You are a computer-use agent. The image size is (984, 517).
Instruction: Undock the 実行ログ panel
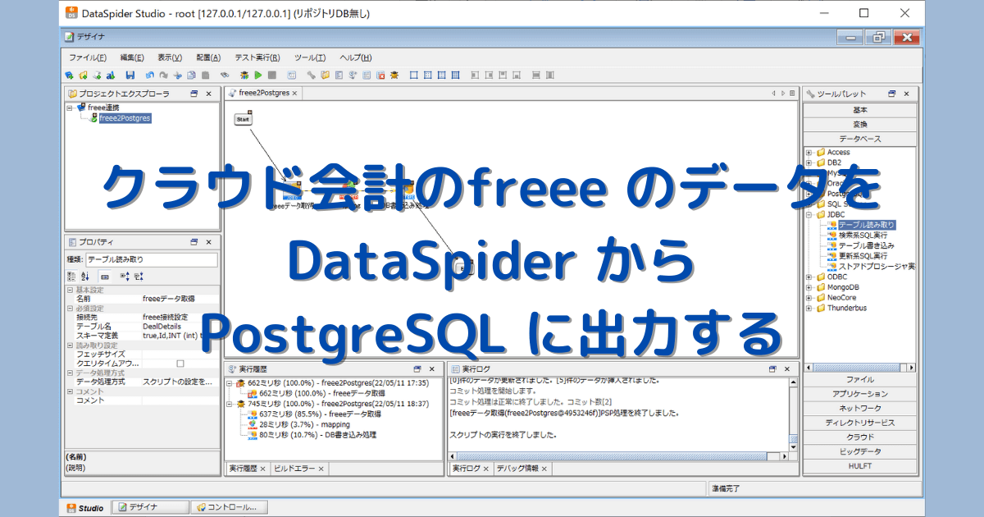(773, 369)
